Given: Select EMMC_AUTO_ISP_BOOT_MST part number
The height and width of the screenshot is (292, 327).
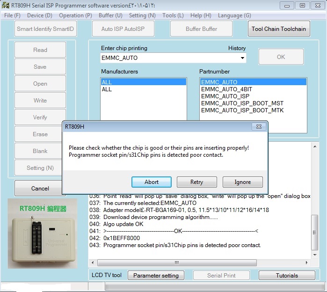Looking at the screenshot, I should [x=253, y=103].
